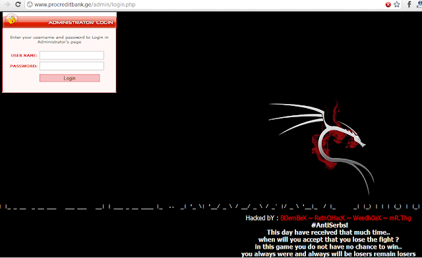The image size is (422, 258).
Task: Click the red 'mR.Thg' name
Action: [400, 218]
